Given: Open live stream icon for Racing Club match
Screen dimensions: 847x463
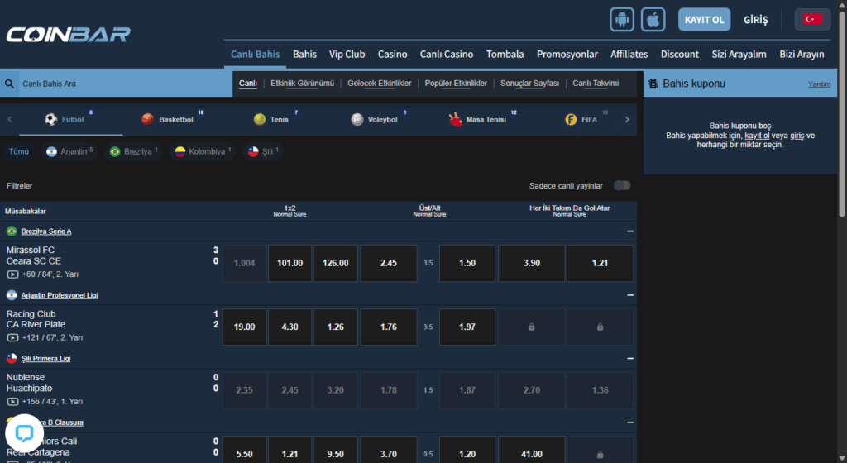Looking at the screenshot, I should point(12,338).
